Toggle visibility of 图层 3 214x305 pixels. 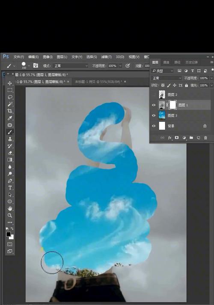pyautogui.click(x=154, y=115)
